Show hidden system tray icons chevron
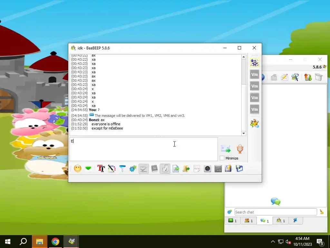Viewport: 330px width, 248px height. pyautogui.click(x=273, y=242)
